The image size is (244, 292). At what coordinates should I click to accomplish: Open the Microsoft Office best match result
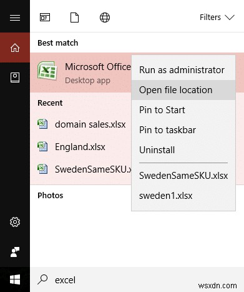click(x=81, y=73)
